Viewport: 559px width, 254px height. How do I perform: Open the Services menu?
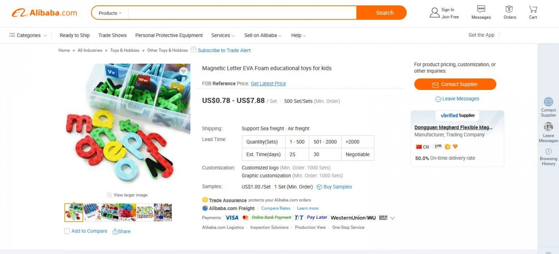pos(223,35)
